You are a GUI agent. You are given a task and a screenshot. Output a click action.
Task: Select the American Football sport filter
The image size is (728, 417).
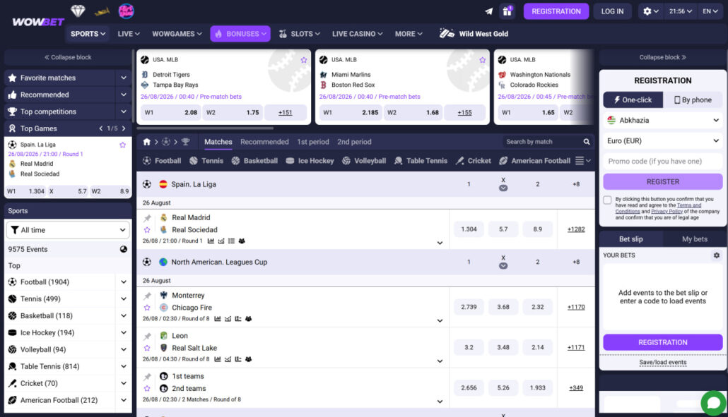(x=534, y=161)
